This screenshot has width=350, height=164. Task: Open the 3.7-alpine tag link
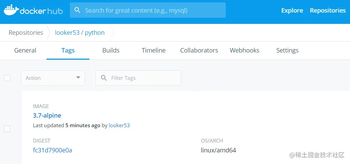point(47,116)
